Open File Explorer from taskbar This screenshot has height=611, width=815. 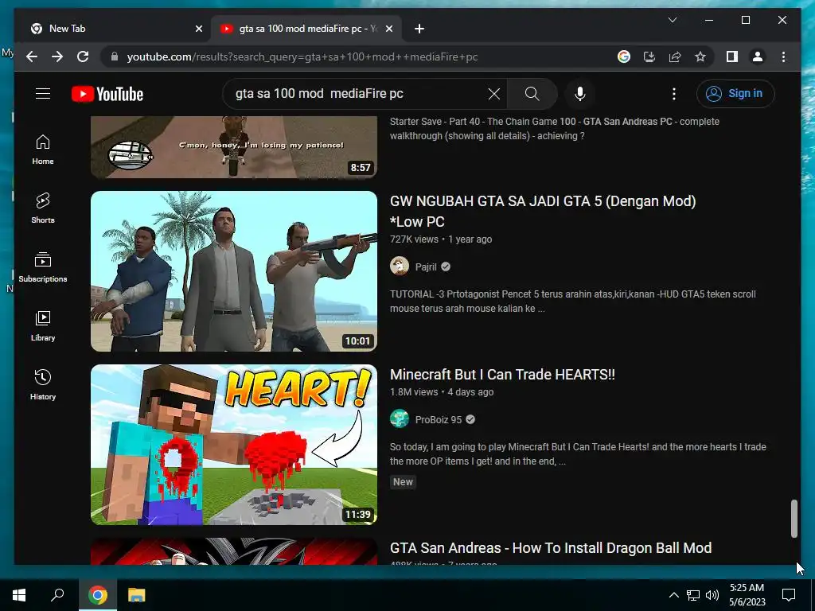pos(137,595)
